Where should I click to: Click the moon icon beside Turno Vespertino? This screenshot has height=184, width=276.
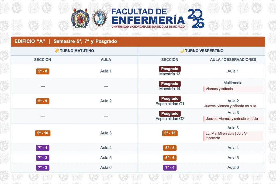coord(182,51)
